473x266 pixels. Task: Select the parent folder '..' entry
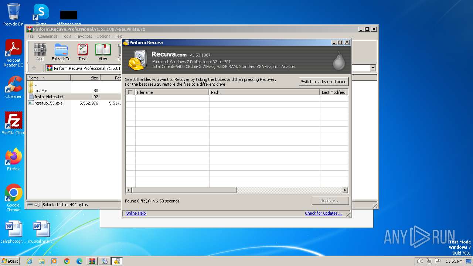tap(36, 84)
